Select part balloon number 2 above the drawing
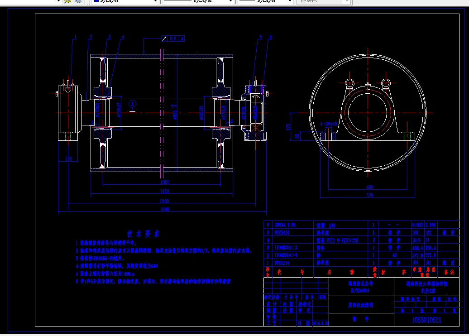This screenshot has width=469, height=336. pyautogui.click(x=91, y=37)
